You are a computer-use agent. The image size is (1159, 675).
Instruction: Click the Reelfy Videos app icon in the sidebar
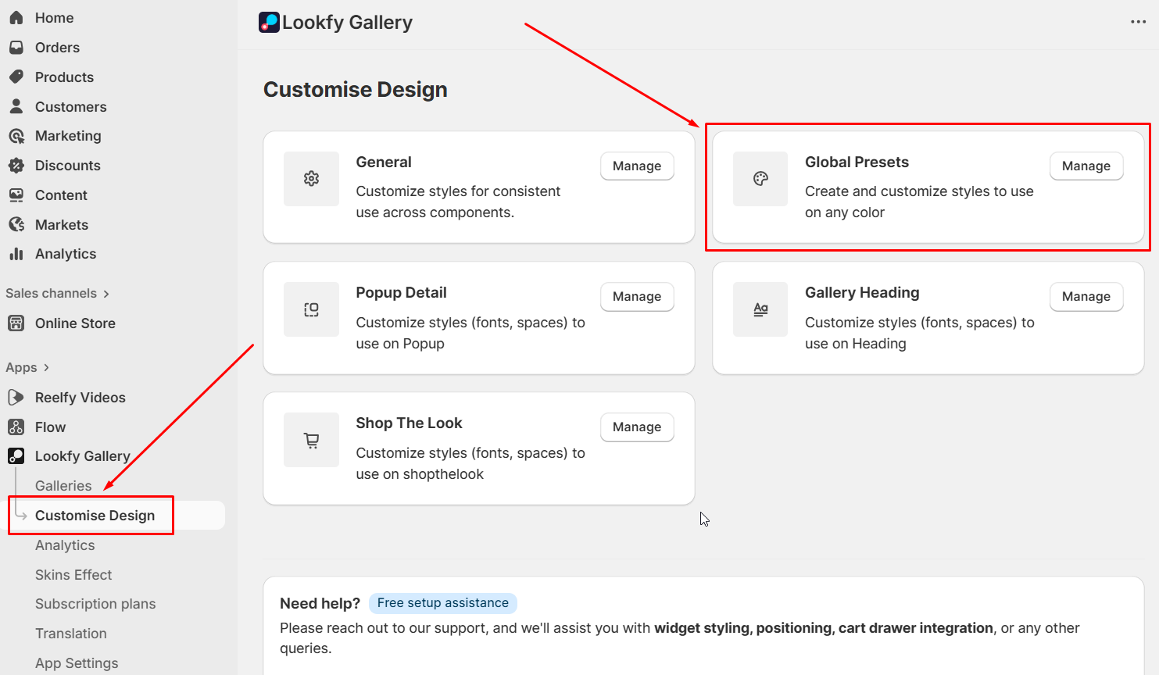(x=16, y=398)
